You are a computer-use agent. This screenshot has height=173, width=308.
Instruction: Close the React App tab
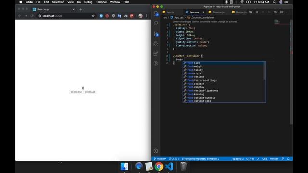click(74, 9)
